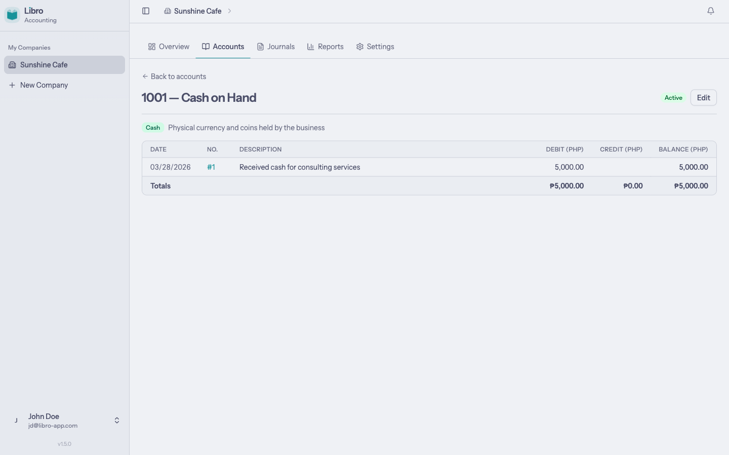Click the Journals document icon
The width and height of the screenshot is (729, 455).
(x=259, y=46)
